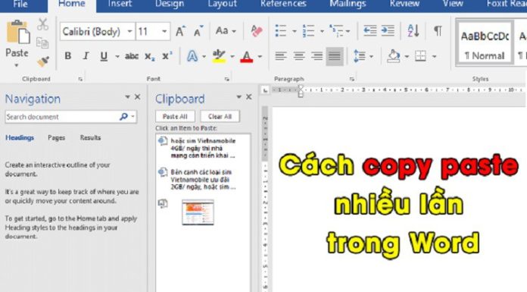
Task: Expand the Paste options arrow
Action: (x=17, y=65)
